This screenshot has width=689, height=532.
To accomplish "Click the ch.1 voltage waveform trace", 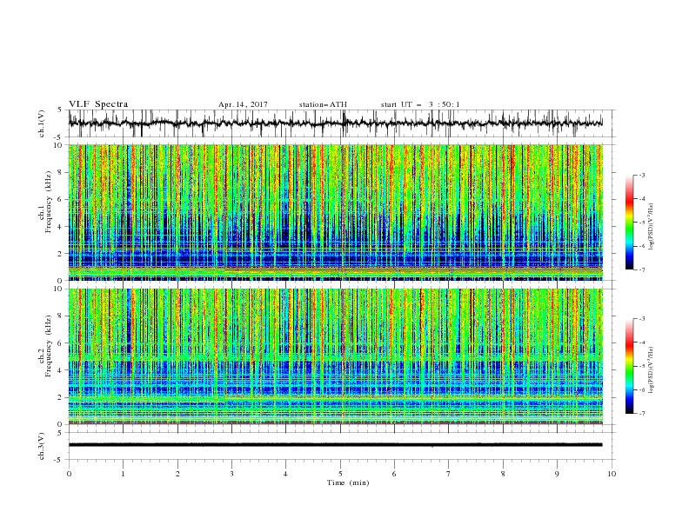I will 336,123.
